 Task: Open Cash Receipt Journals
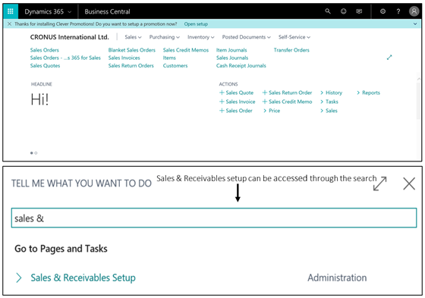pos(241,65)
